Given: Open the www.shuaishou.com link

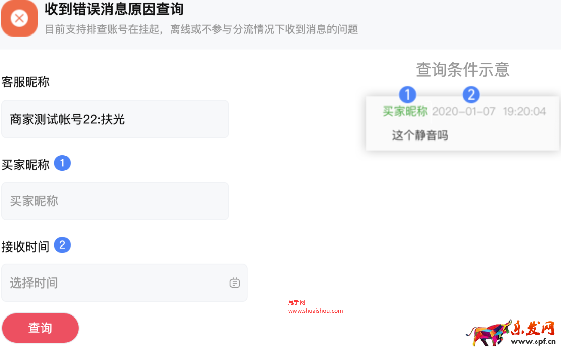Looking at the screenshot, I should pos(315,311).
